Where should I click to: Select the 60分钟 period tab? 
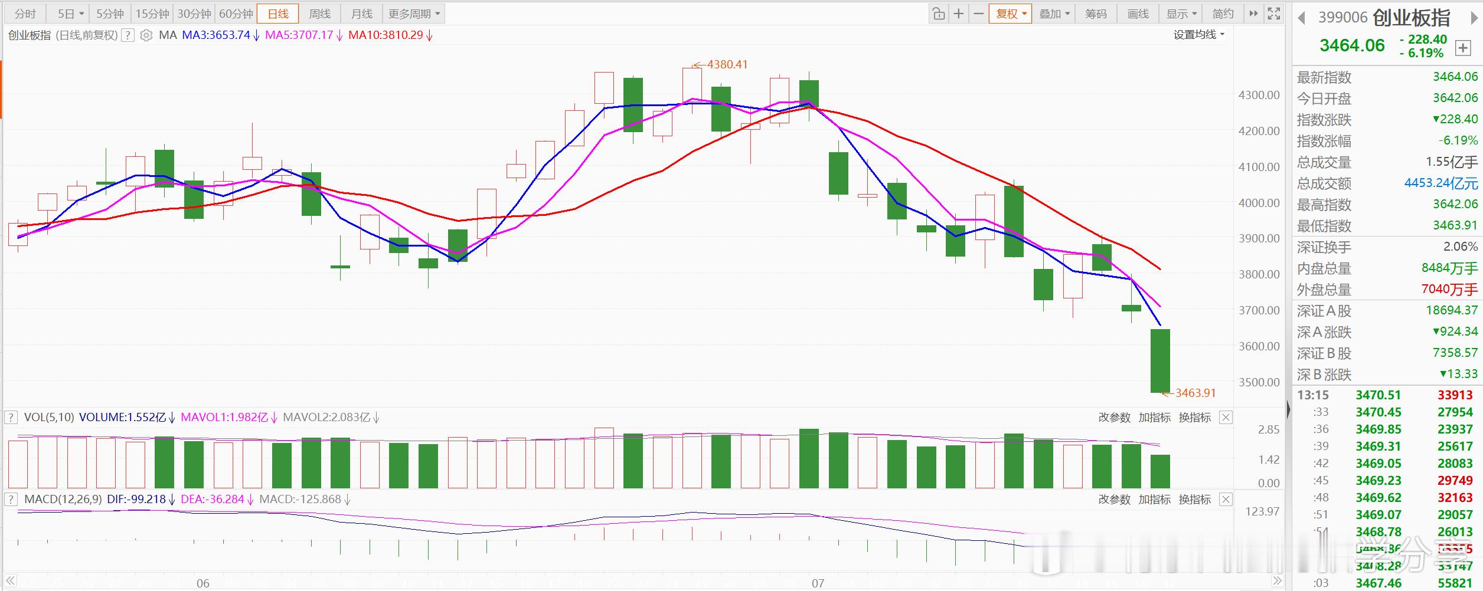(236, 14)
